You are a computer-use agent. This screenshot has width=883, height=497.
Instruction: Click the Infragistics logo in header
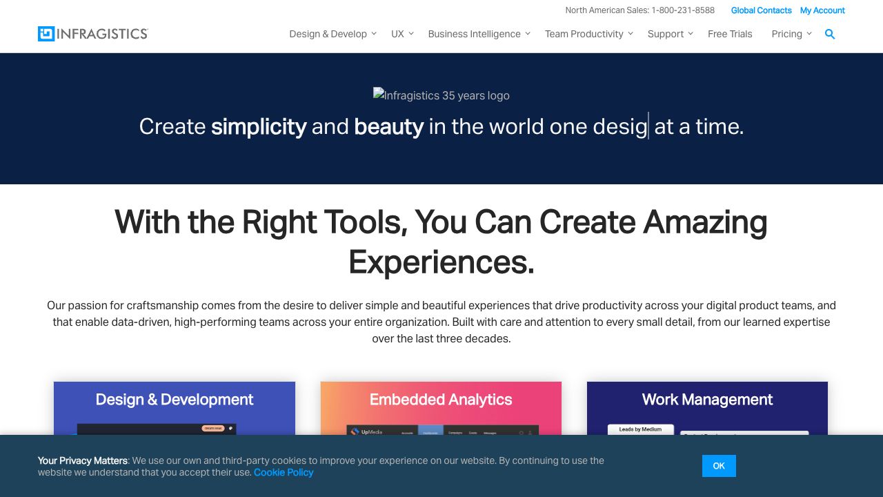(x=92, y=34)
